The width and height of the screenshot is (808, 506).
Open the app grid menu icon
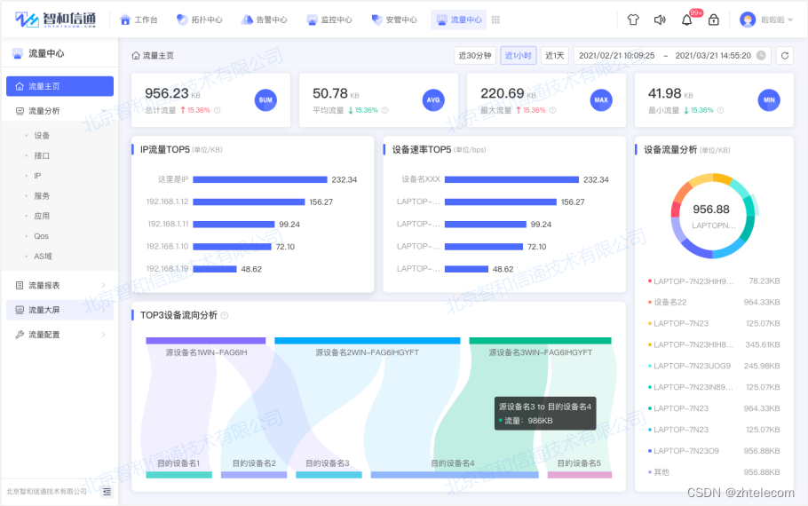coord(495,20)
